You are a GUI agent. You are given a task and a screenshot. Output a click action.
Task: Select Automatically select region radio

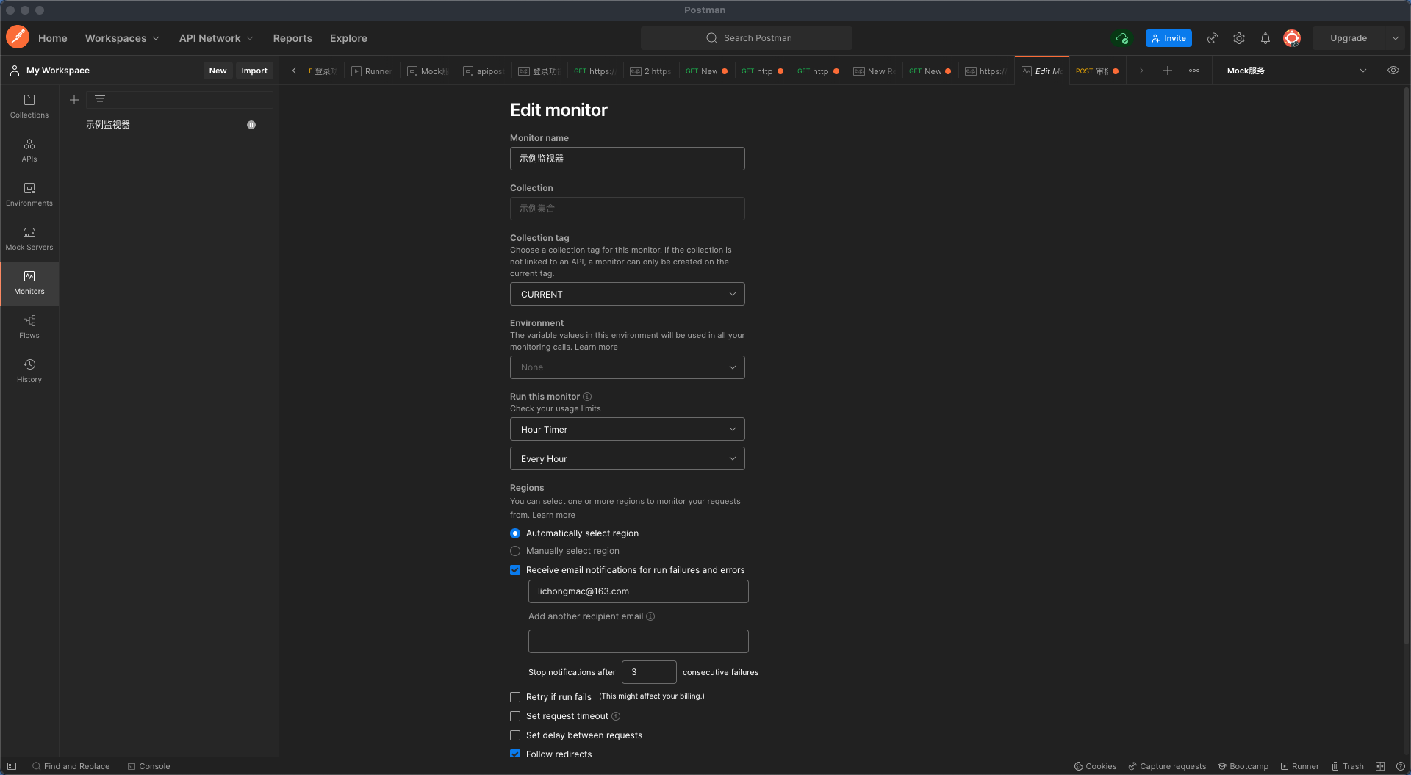(x=515, y=533)
